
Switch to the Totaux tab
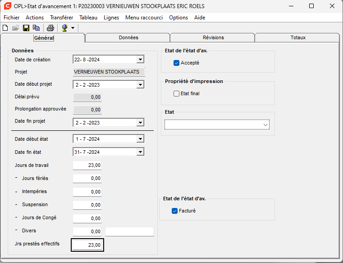click(298, 37)
